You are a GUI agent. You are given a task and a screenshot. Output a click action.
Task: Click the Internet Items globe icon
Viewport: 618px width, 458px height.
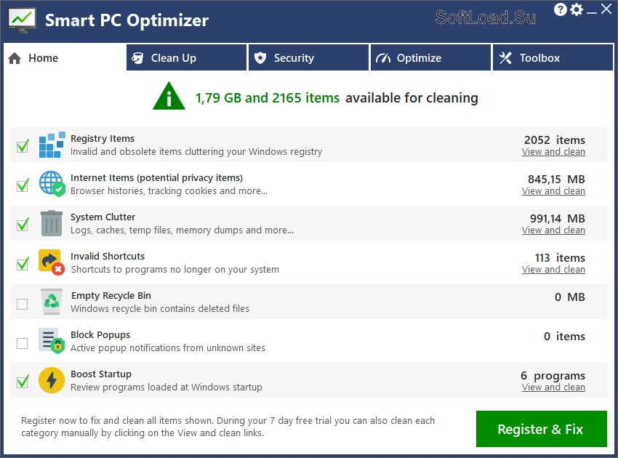pos(52,184)
